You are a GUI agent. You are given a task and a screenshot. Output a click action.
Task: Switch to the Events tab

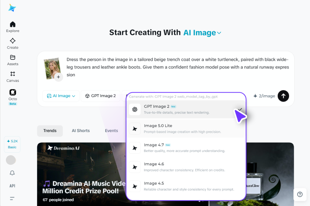pos(111,131)
